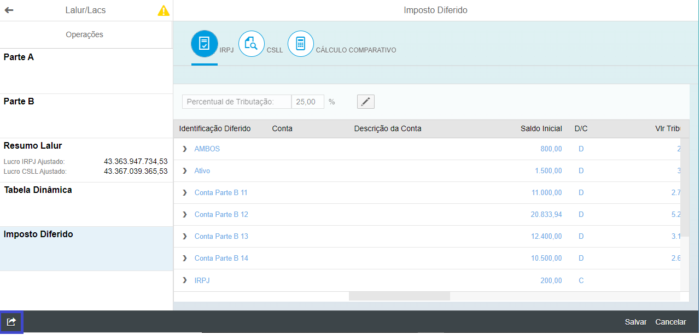Viewport: 700px width, 335px height.
Task: Click the share icon in footer
Action: [x=11, y=322]
